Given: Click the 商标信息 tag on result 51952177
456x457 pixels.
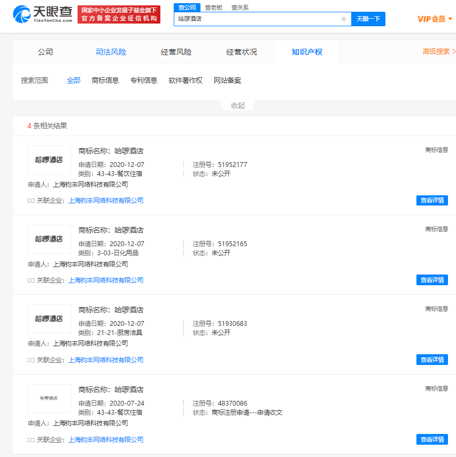Looking at the screenshot, I should point(437,150).
